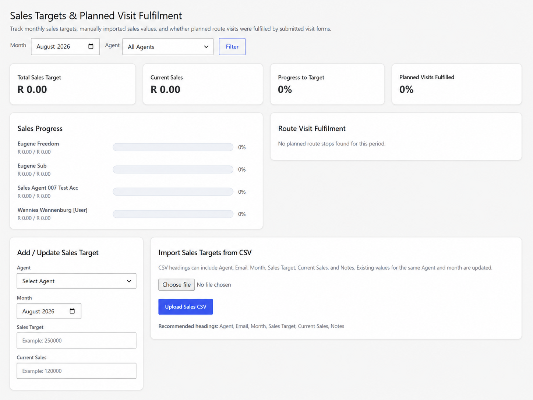Focus the Sales Target input field
The width and height of the screenshot is (533, 400).
77,341
